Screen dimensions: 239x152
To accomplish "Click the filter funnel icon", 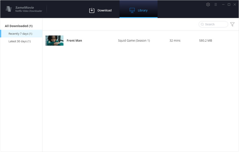I will pyautogui.click(x=232, y=24).
